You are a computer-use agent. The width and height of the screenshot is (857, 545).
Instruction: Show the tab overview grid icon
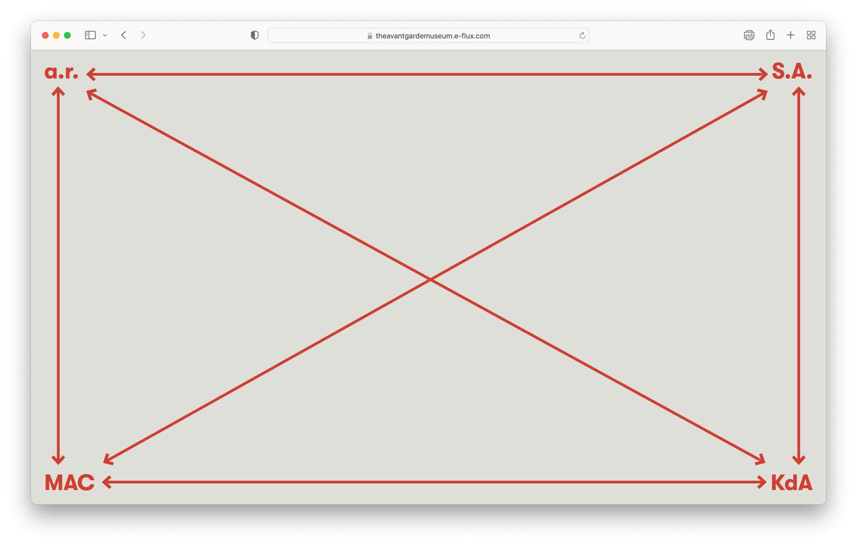(x=811, y=35)
